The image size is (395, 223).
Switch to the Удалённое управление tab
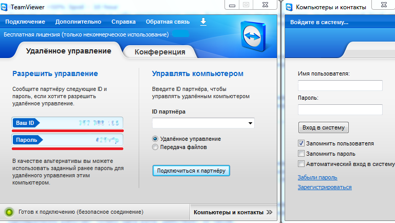pos(68,51)
